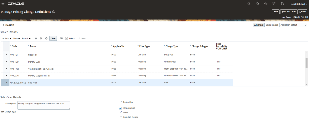
Task: Add a new row with plus icon
Action: tap(36, 39)
